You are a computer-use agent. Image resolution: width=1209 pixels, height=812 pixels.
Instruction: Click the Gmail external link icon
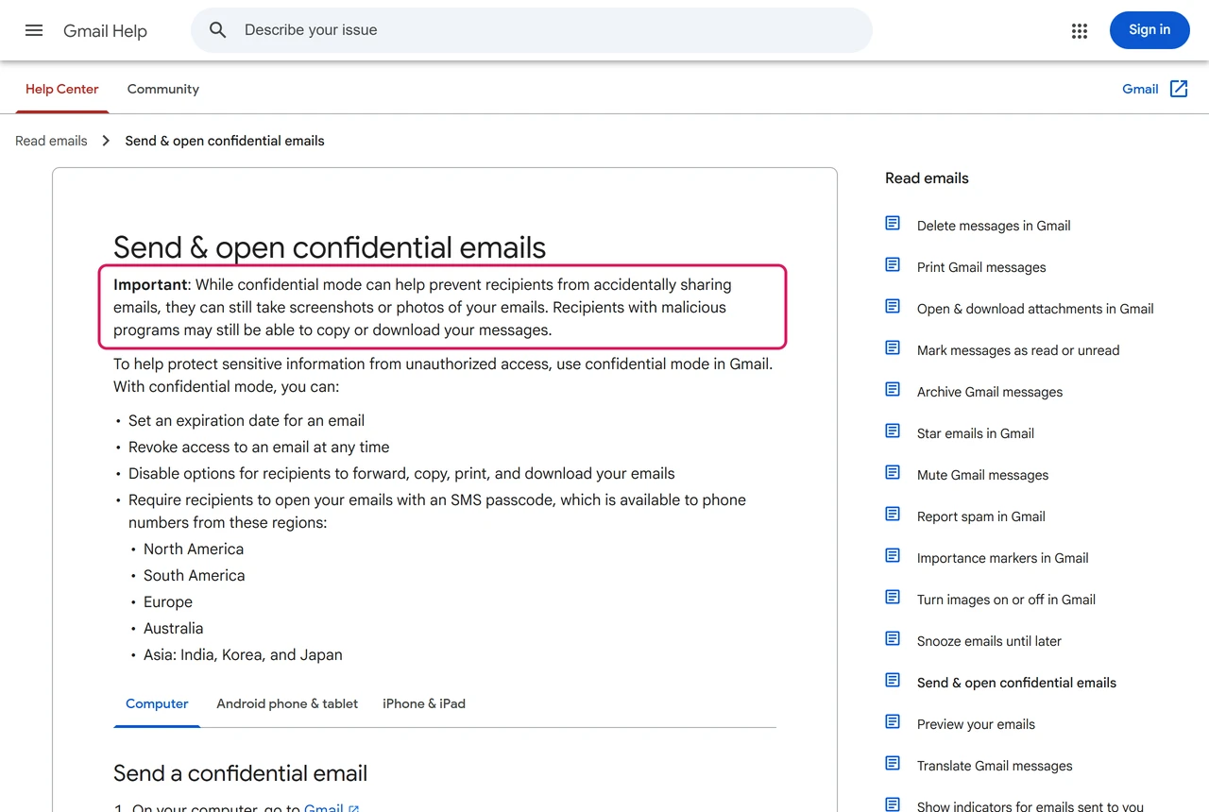tap(1179, 89)
